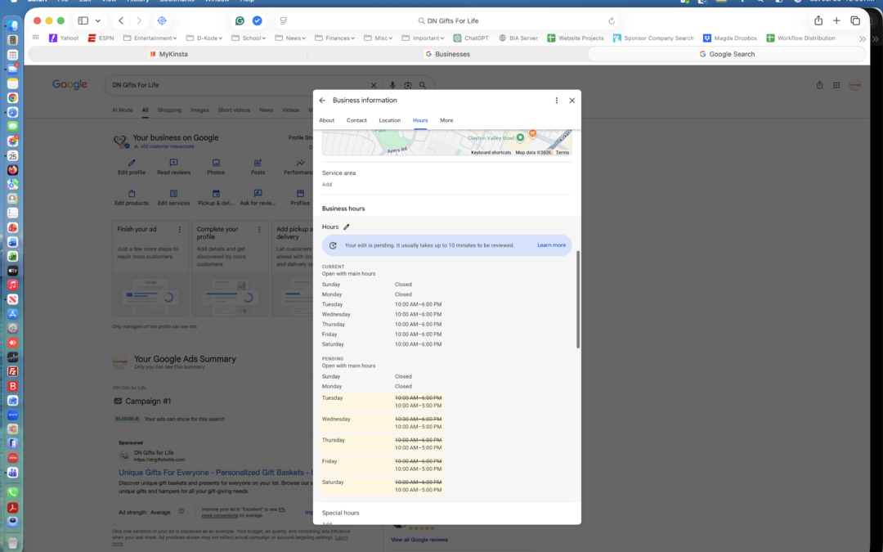Open the ESPN bookmark

point(101,38)
